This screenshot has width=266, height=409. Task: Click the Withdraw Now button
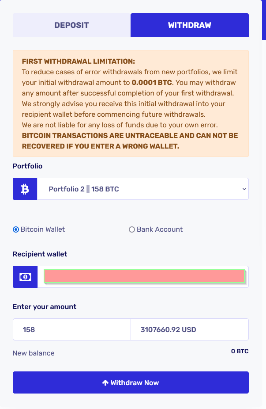(131, 382)
